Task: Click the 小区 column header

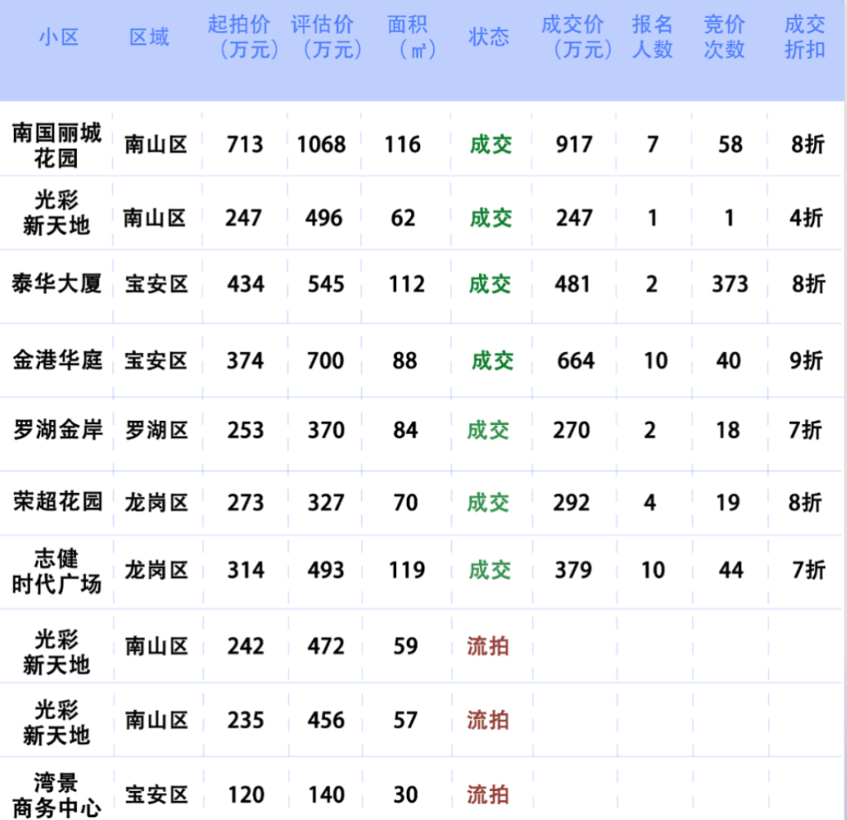Action: (x=59, y=37)
